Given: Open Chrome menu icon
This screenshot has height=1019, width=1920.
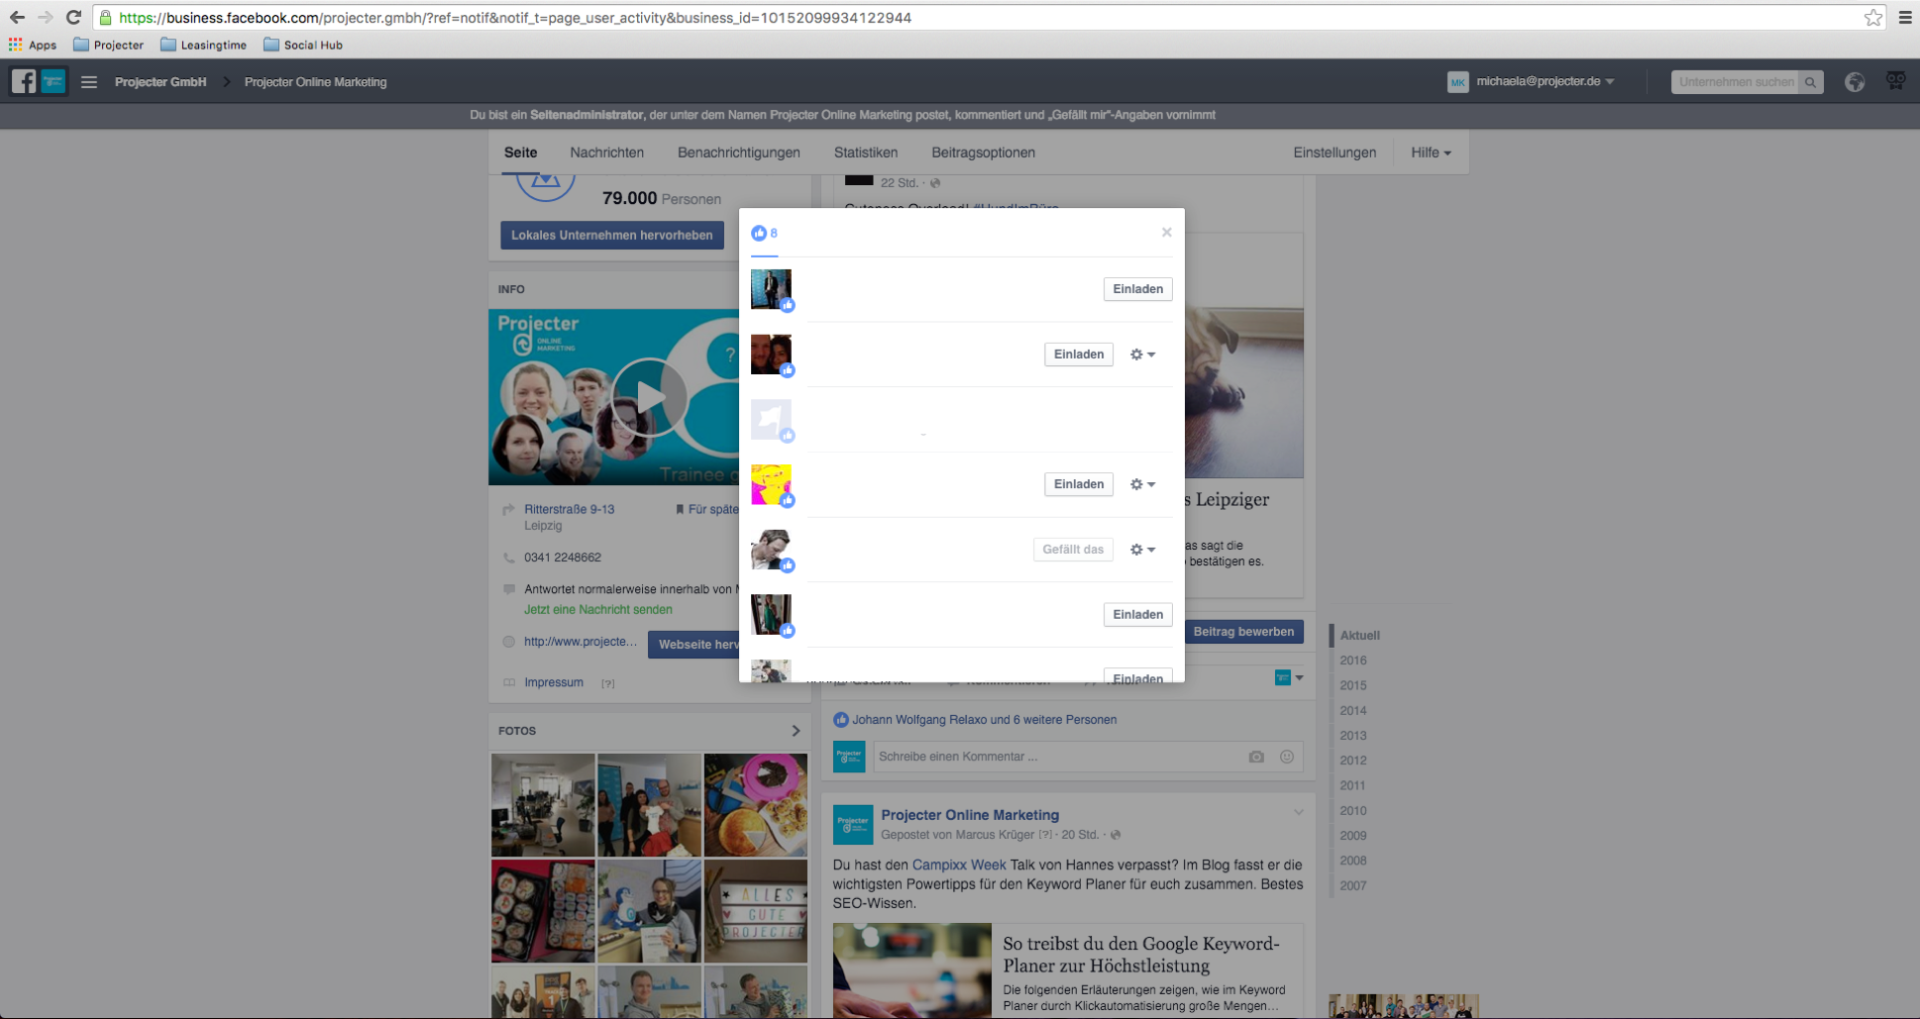Looking at the screenshot, I should (x=1904, y=17).
